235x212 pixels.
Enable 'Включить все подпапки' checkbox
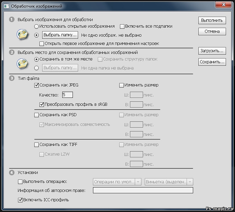coord(122,26)
